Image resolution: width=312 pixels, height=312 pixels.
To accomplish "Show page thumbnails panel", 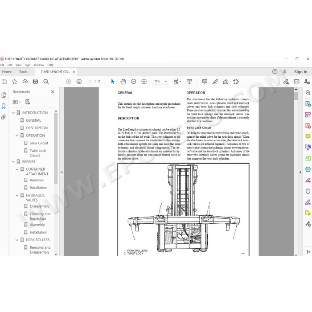I will (4, 95).
